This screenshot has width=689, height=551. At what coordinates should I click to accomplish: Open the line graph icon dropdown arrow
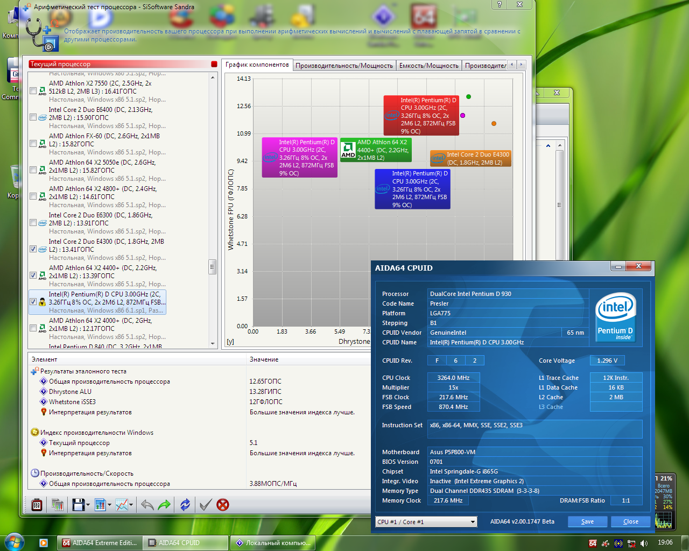click(131, 505)
